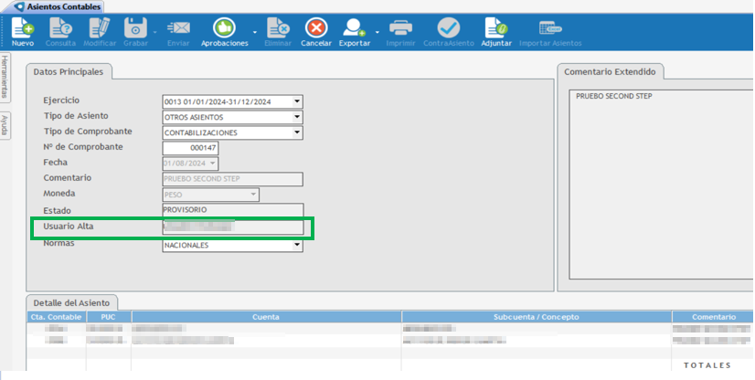The width and height of the screenshot is (755, 380).
Task: Open the Fecha date dropdown
Action: 212,164
